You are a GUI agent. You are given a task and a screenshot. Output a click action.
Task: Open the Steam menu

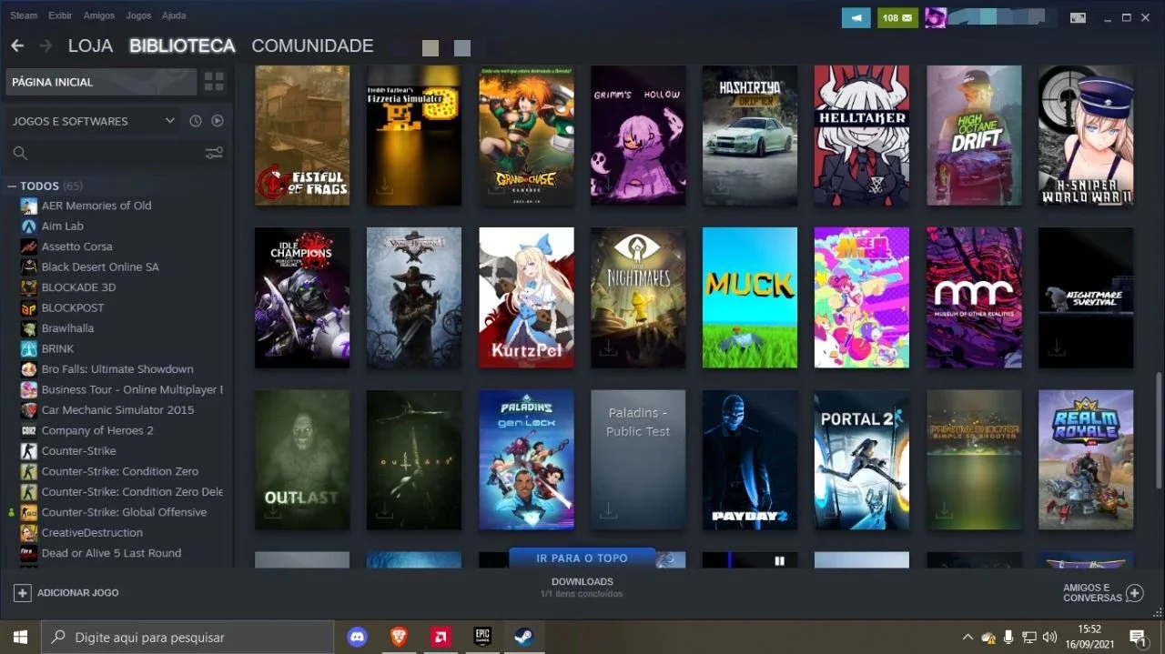24,15
